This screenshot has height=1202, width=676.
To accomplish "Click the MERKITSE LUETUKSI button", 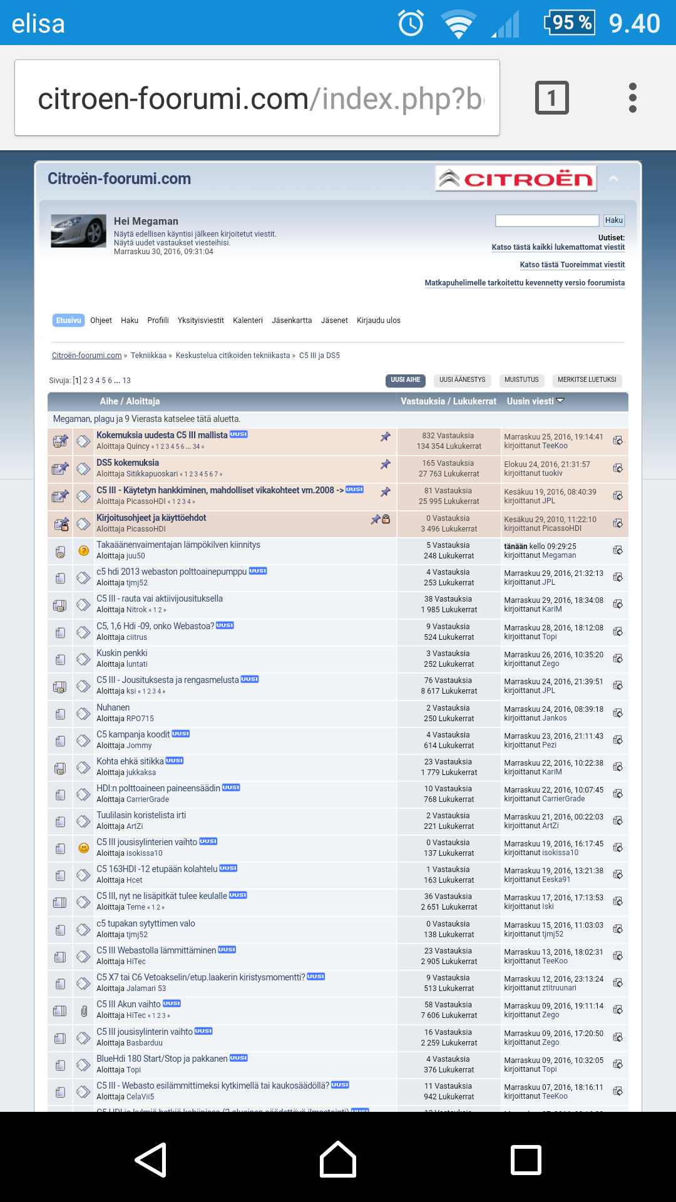I will point(587,380).
